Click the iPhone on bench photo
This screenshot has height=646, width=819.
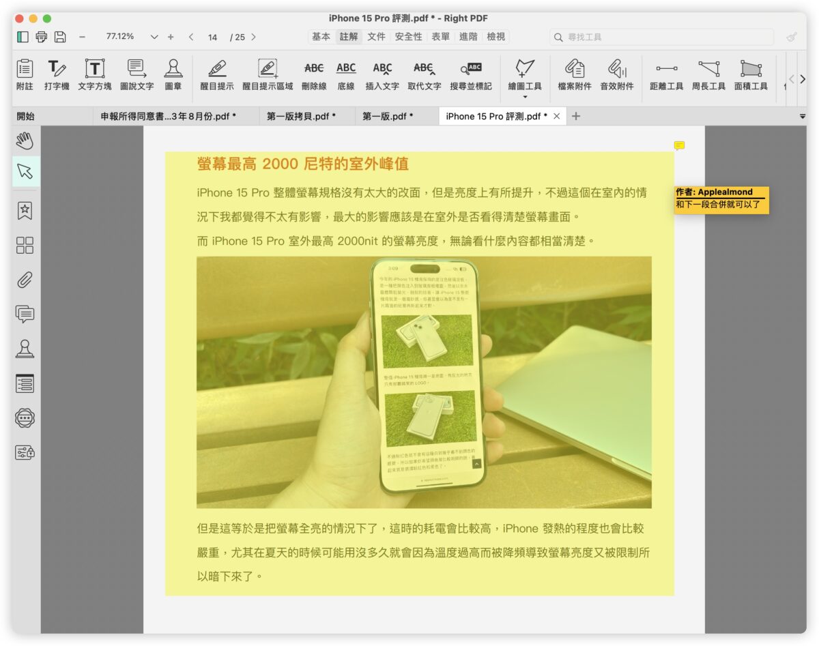424,382
